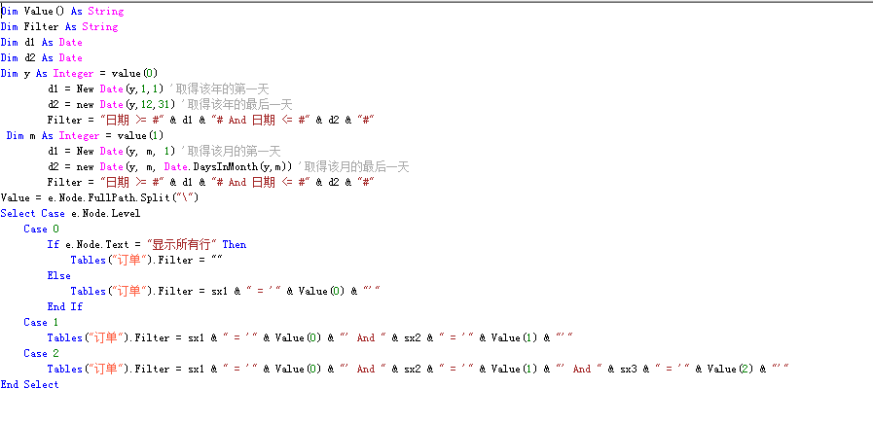Viewport: 873px width, 424px height.
Task: Click the line 'Dim Value() As String'
Action: pyautogui.click(x=62, y=11)
